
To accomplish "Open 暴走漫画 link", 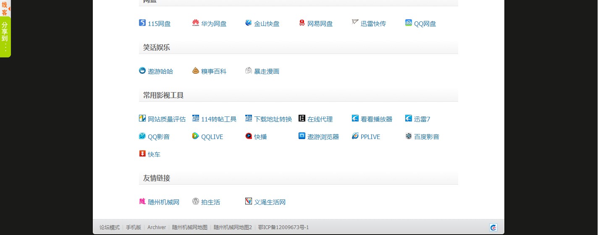I will (267, 72).
